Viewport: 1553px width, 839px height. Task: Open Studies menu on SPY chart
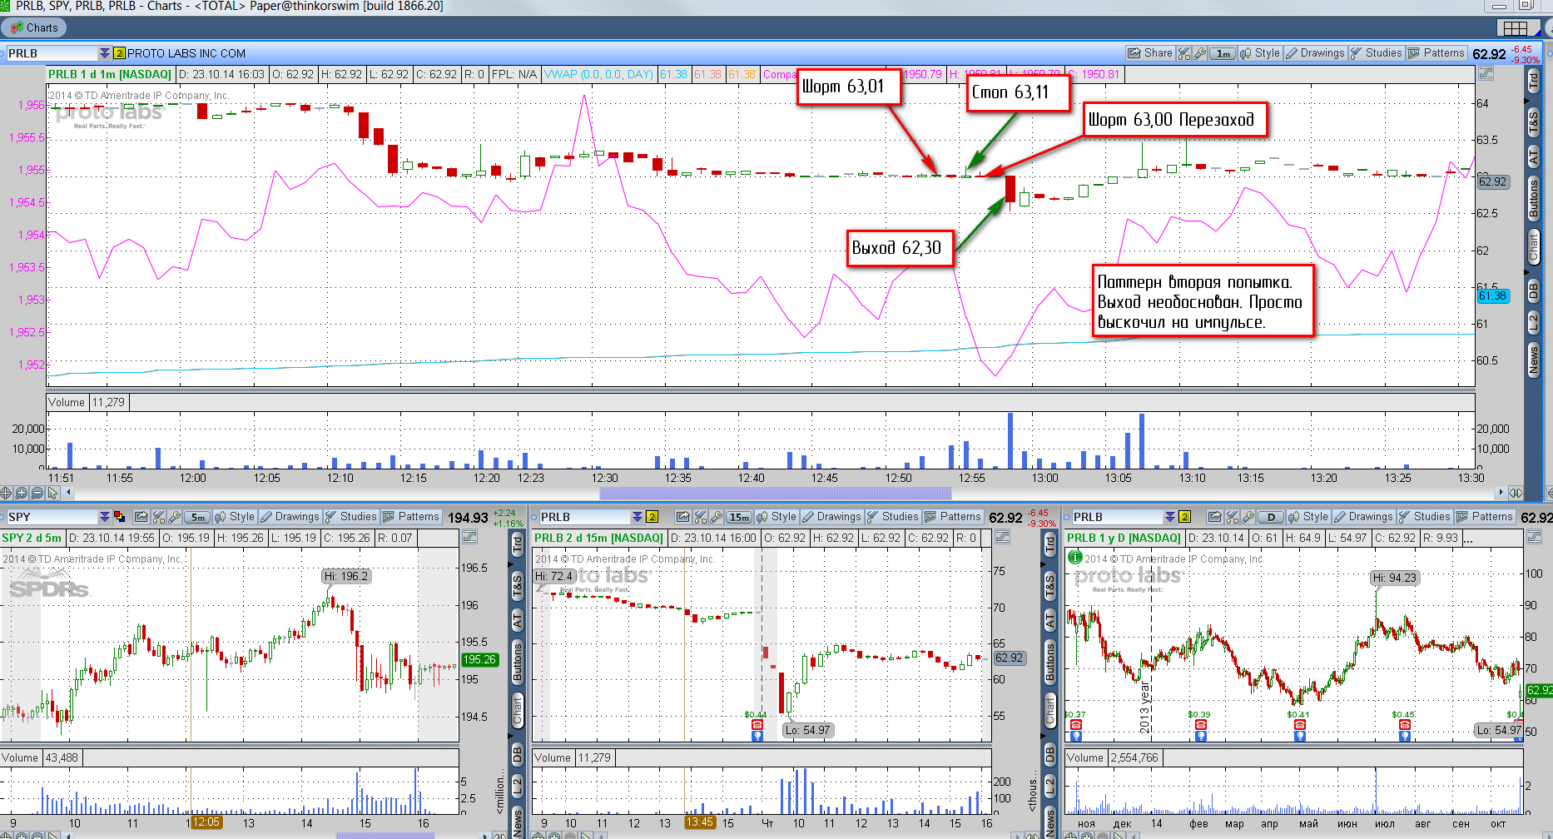(350, 517)
